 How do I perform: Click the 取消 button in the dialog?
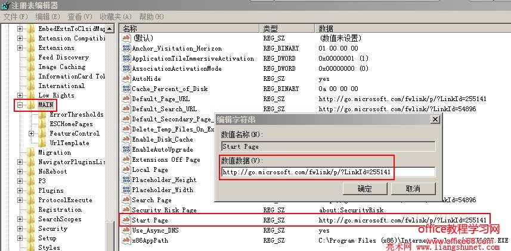413,189
